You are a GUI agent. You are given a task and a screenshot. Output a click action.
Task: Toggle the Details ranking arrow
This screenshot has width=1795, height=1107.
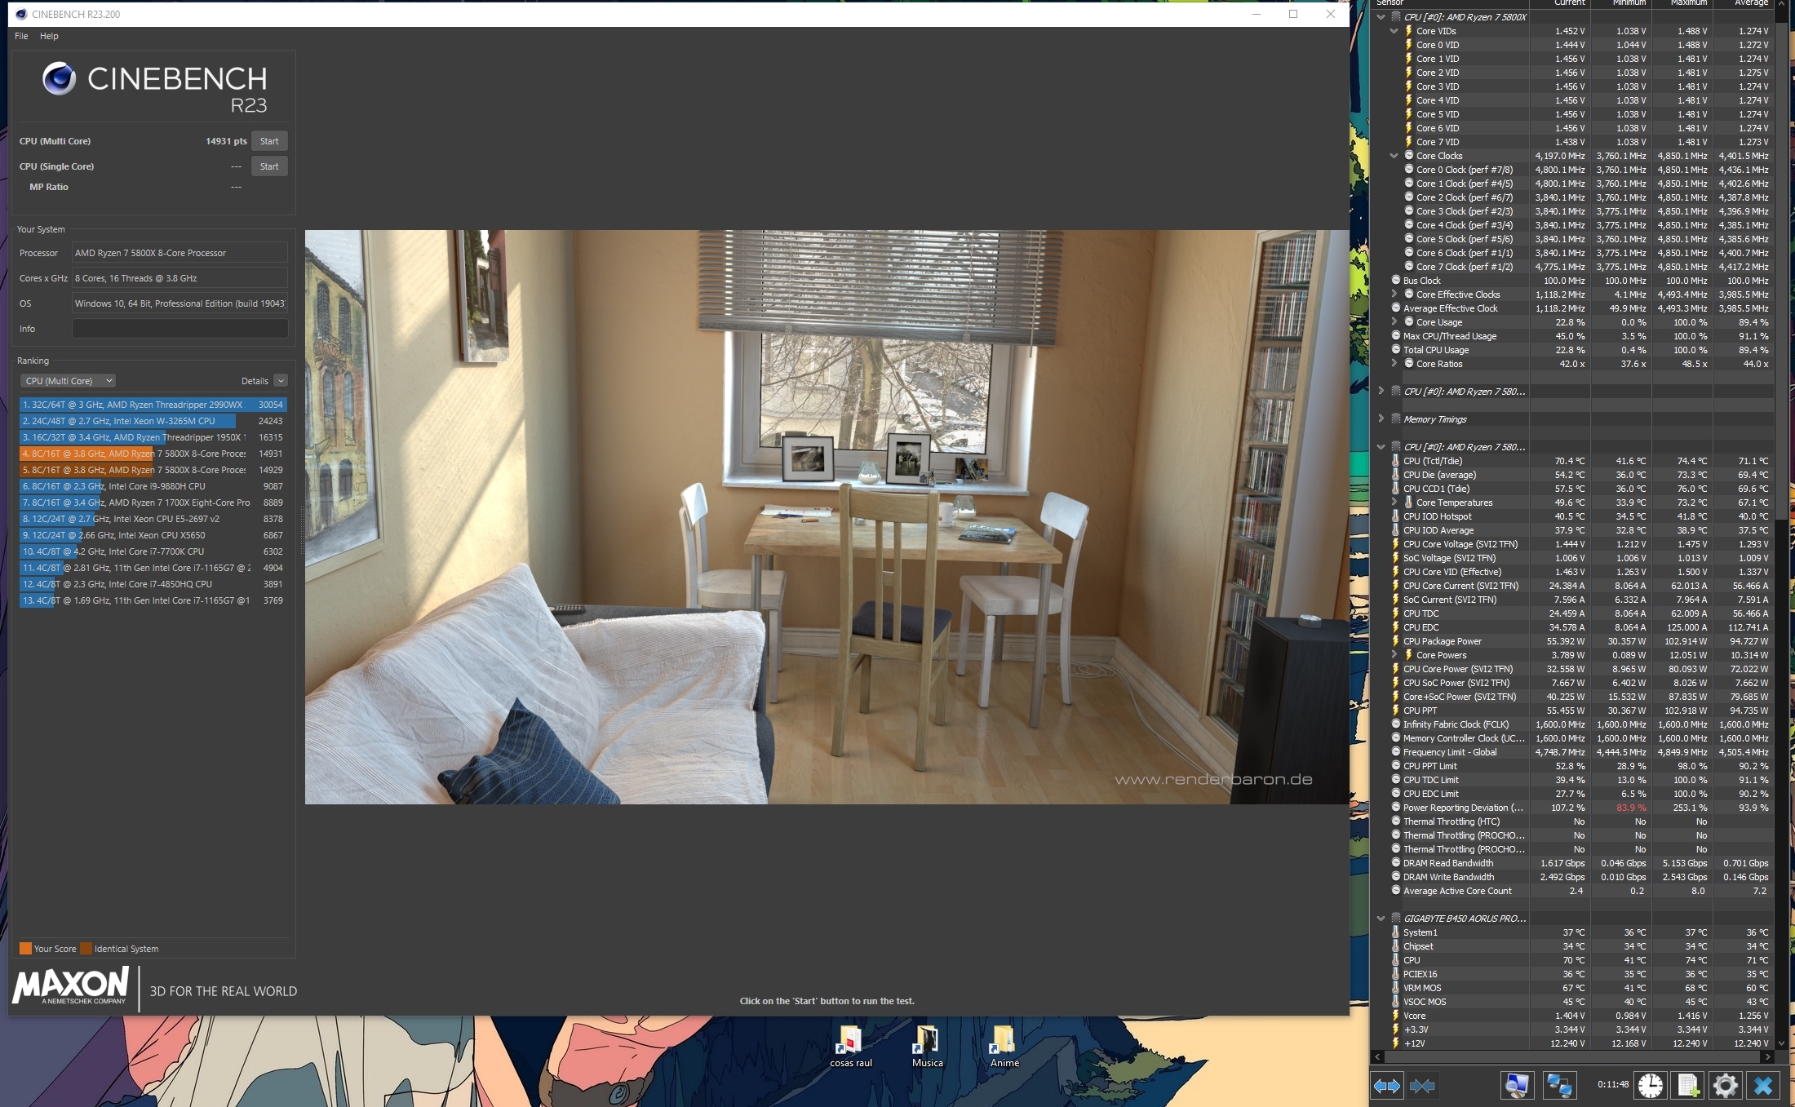[281, 381]
